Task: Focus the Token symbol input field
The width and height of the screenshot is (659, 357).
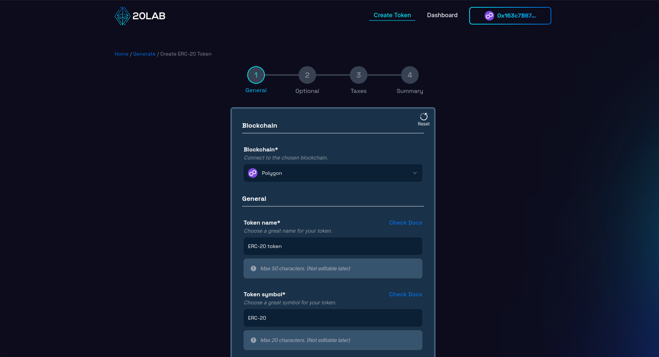Action: [333, 318]
